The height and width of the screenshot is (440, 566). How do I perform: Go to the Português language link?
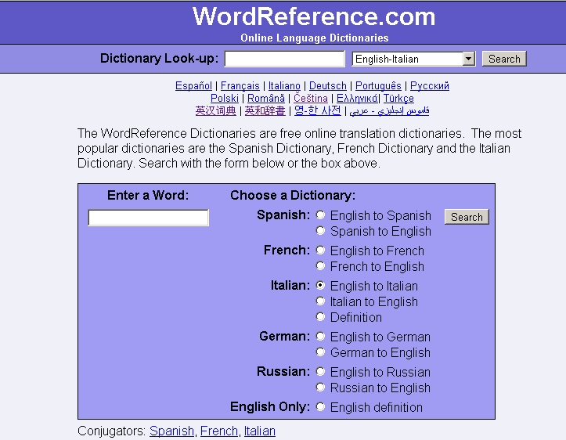point(378,86)
